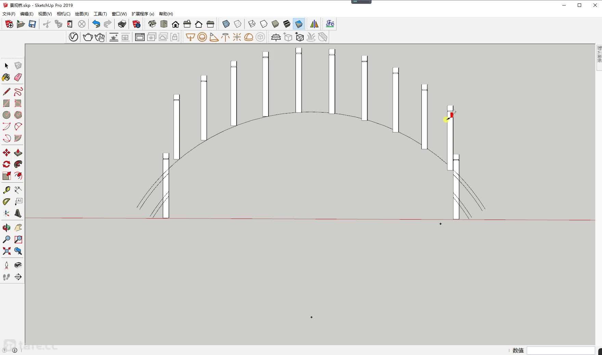The height and width of the screenshot is (355, 602).
Task: Select the Pan hand tool
Action: pos(18,228)
